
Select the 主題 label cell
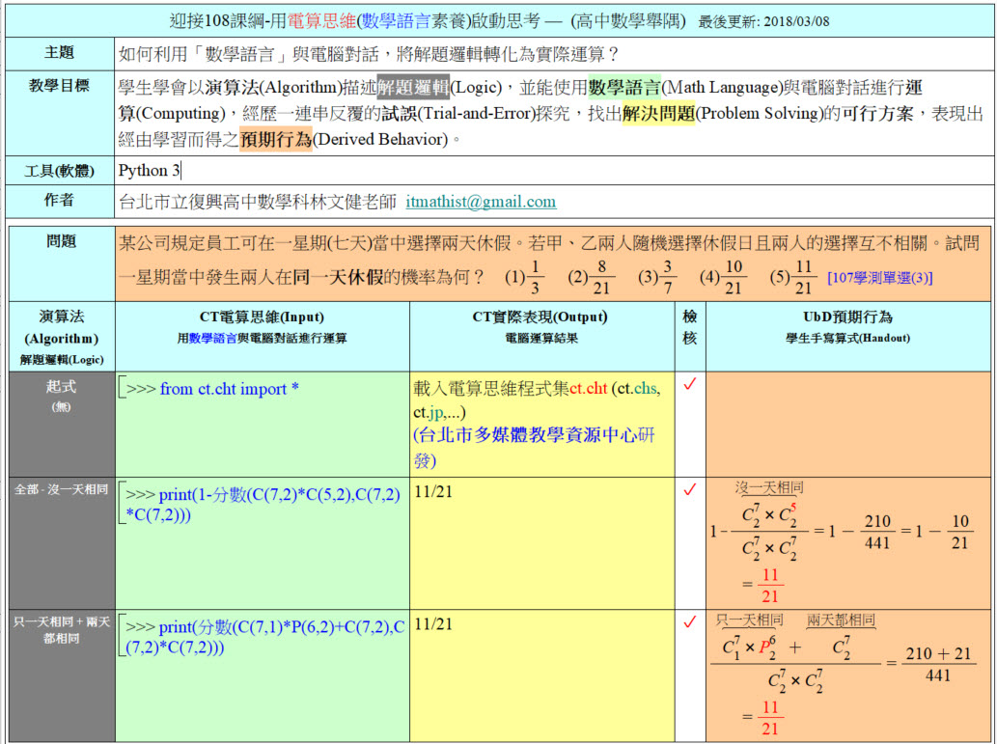(60, 53)
